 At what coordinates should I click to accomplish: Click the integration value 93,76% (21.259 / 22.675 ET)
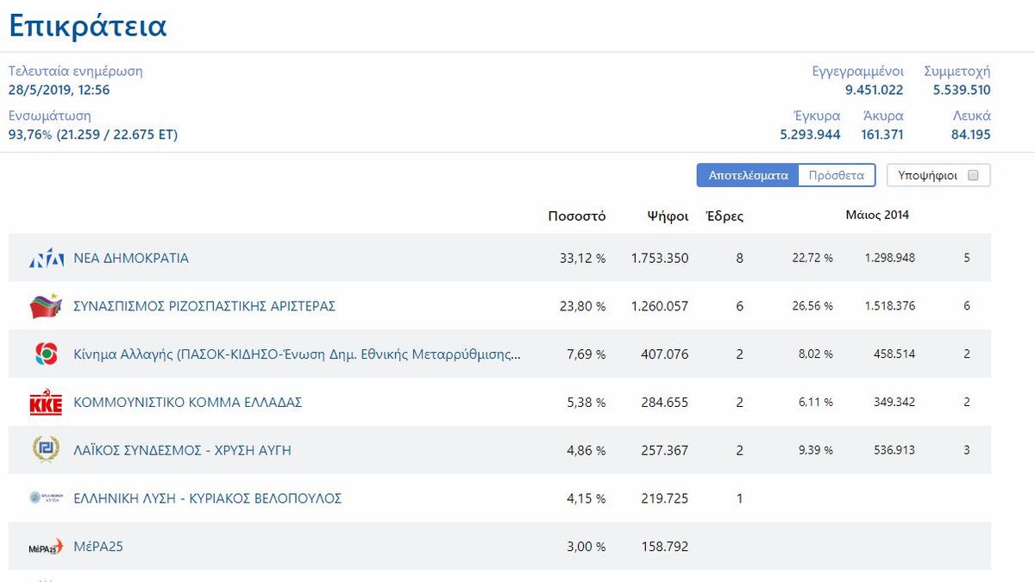click(x=93, y=135)
